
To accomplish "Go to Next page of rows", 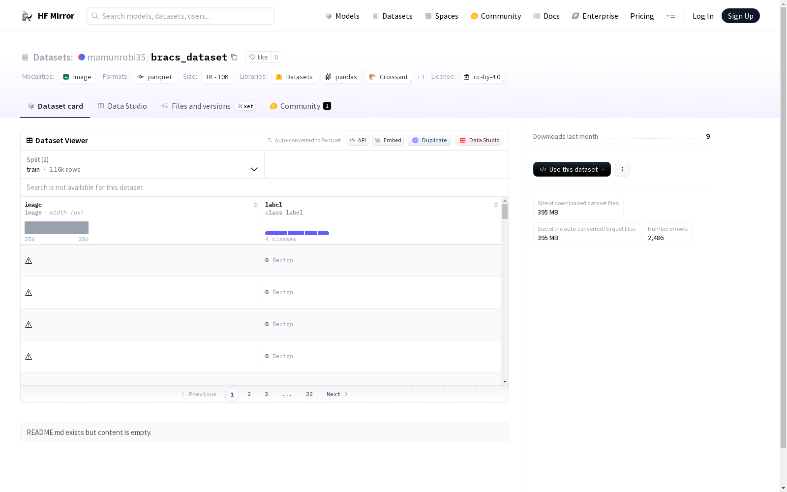I will tap(337, 394).
